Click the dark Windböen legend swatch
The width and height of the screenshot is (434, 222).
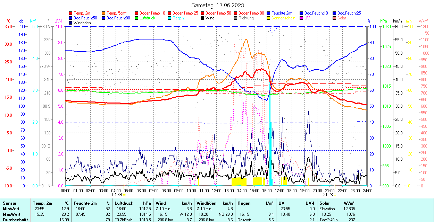(71, 23)
